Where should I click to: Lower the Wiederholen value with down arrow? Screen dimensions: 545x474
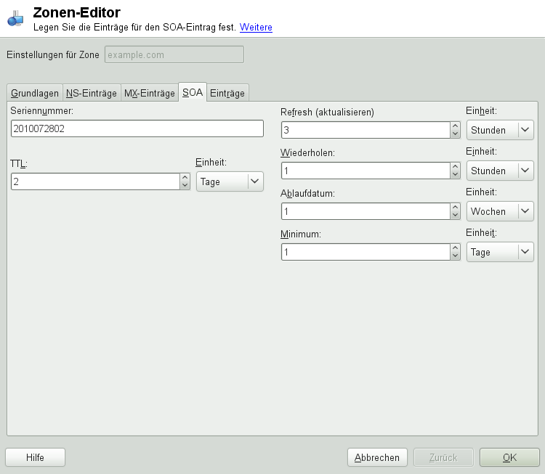456,174
